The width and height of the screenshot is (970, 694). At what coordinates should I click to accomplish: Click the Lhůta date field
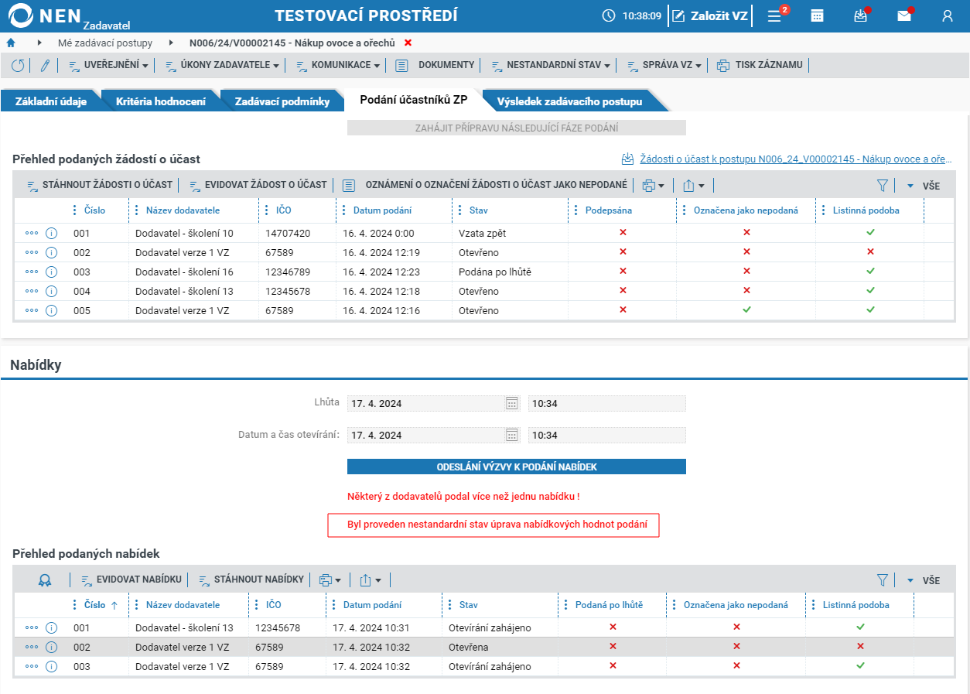426,403
